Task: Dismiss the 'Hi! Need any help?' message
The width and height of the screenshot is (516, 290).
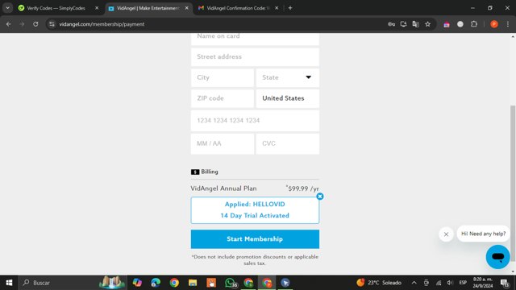Action: [446, 234]
